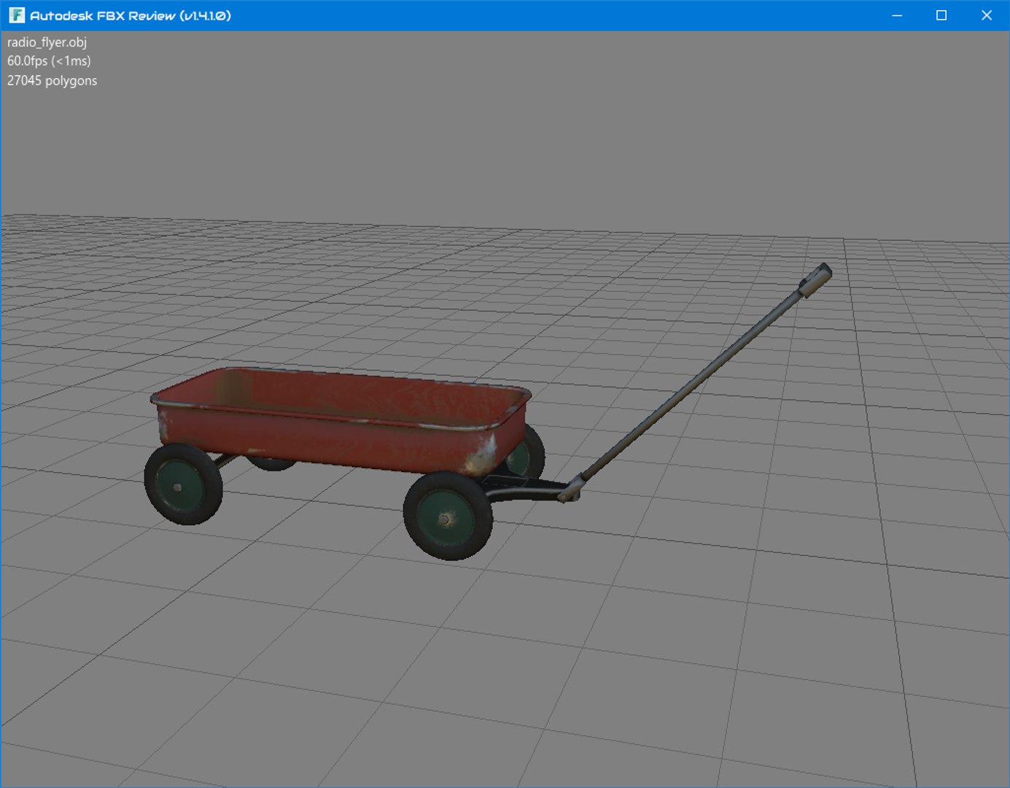Minimize the Autodesk FBX Review window
1010x788 pixels.
[x=897, y=15]
